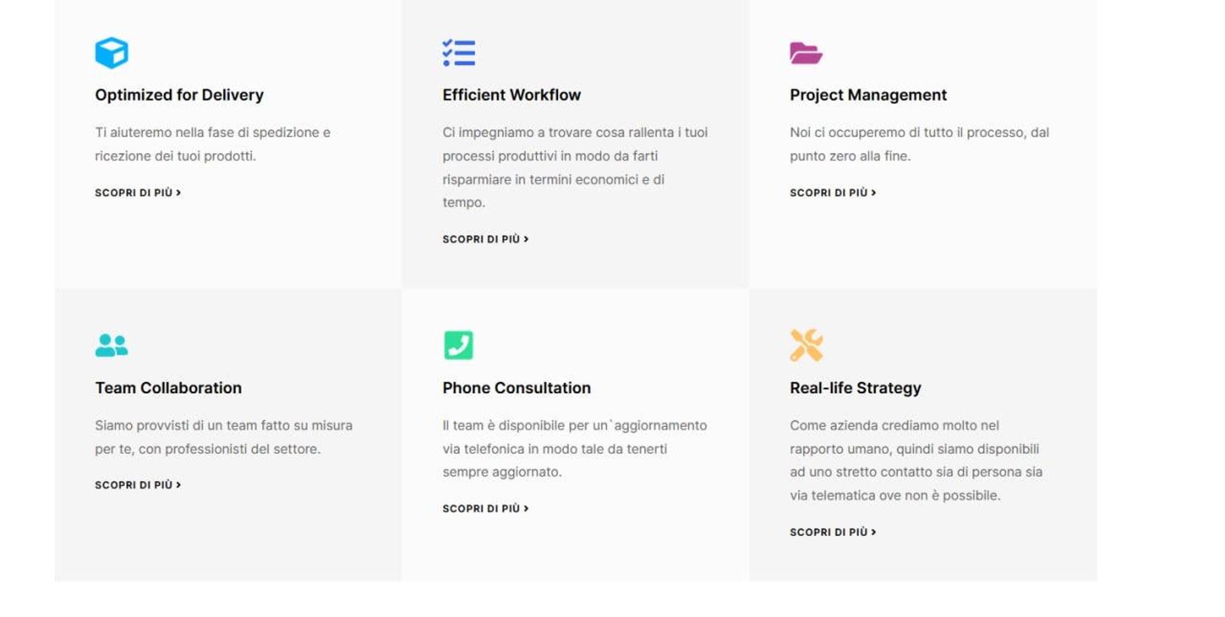Click the teal users icon for Team Collaboration
The height and width of the screenshot is (617, 1225).
111,345
